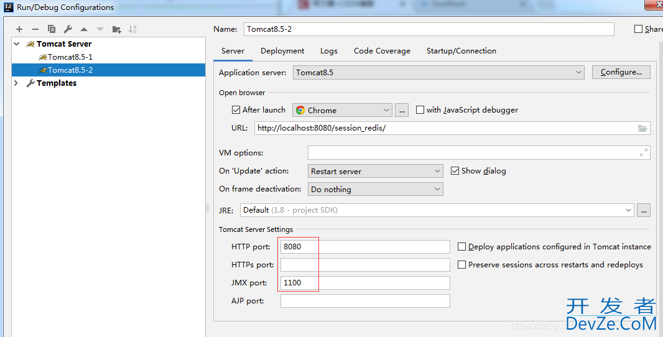
Task: Move configuration up arrow icon
Action: (84, 29)
